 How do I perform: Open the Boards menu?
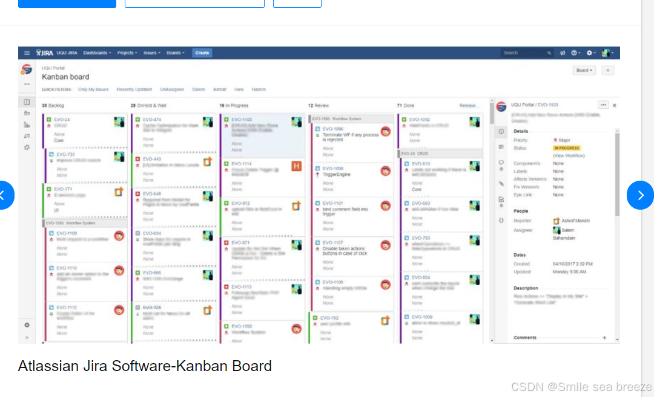(176, 53)
